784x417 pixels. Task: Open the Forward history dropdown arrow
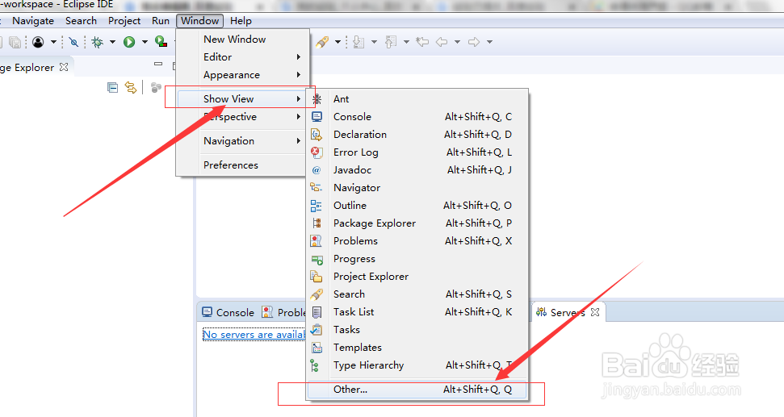click(x=489, y=42)
